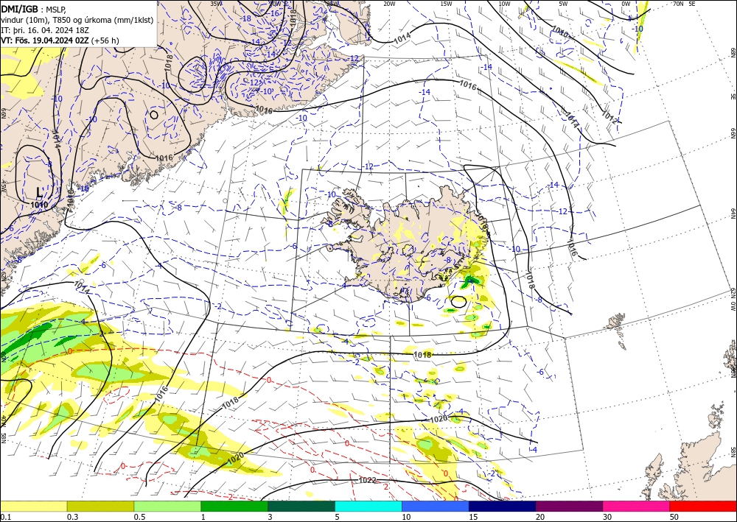Image resolution: width=737 pixels, height=522 pixels.
Task: Click the yellow 0.1–0.3 precipitation legend swatch
Action: [x=33, y=506]
